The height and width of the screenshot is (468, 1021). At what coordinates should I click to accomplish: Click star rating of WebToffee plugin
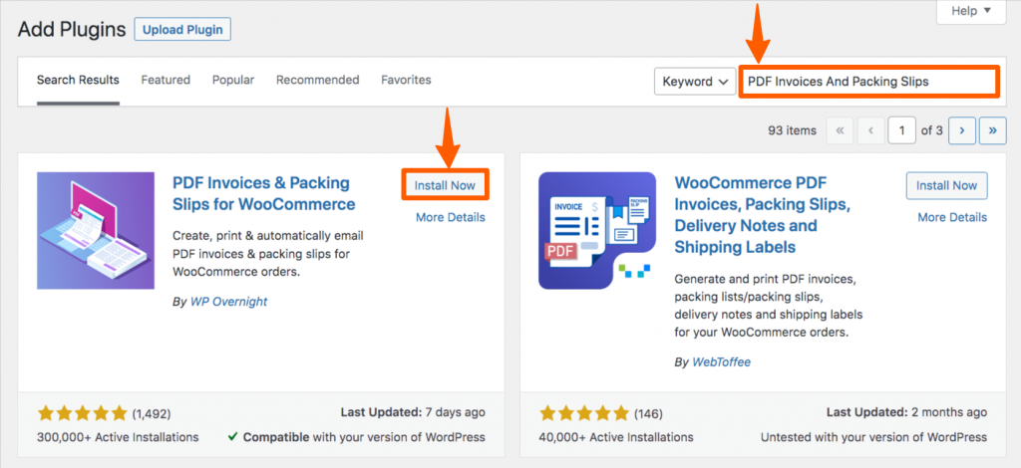click(x=583, y=413)
